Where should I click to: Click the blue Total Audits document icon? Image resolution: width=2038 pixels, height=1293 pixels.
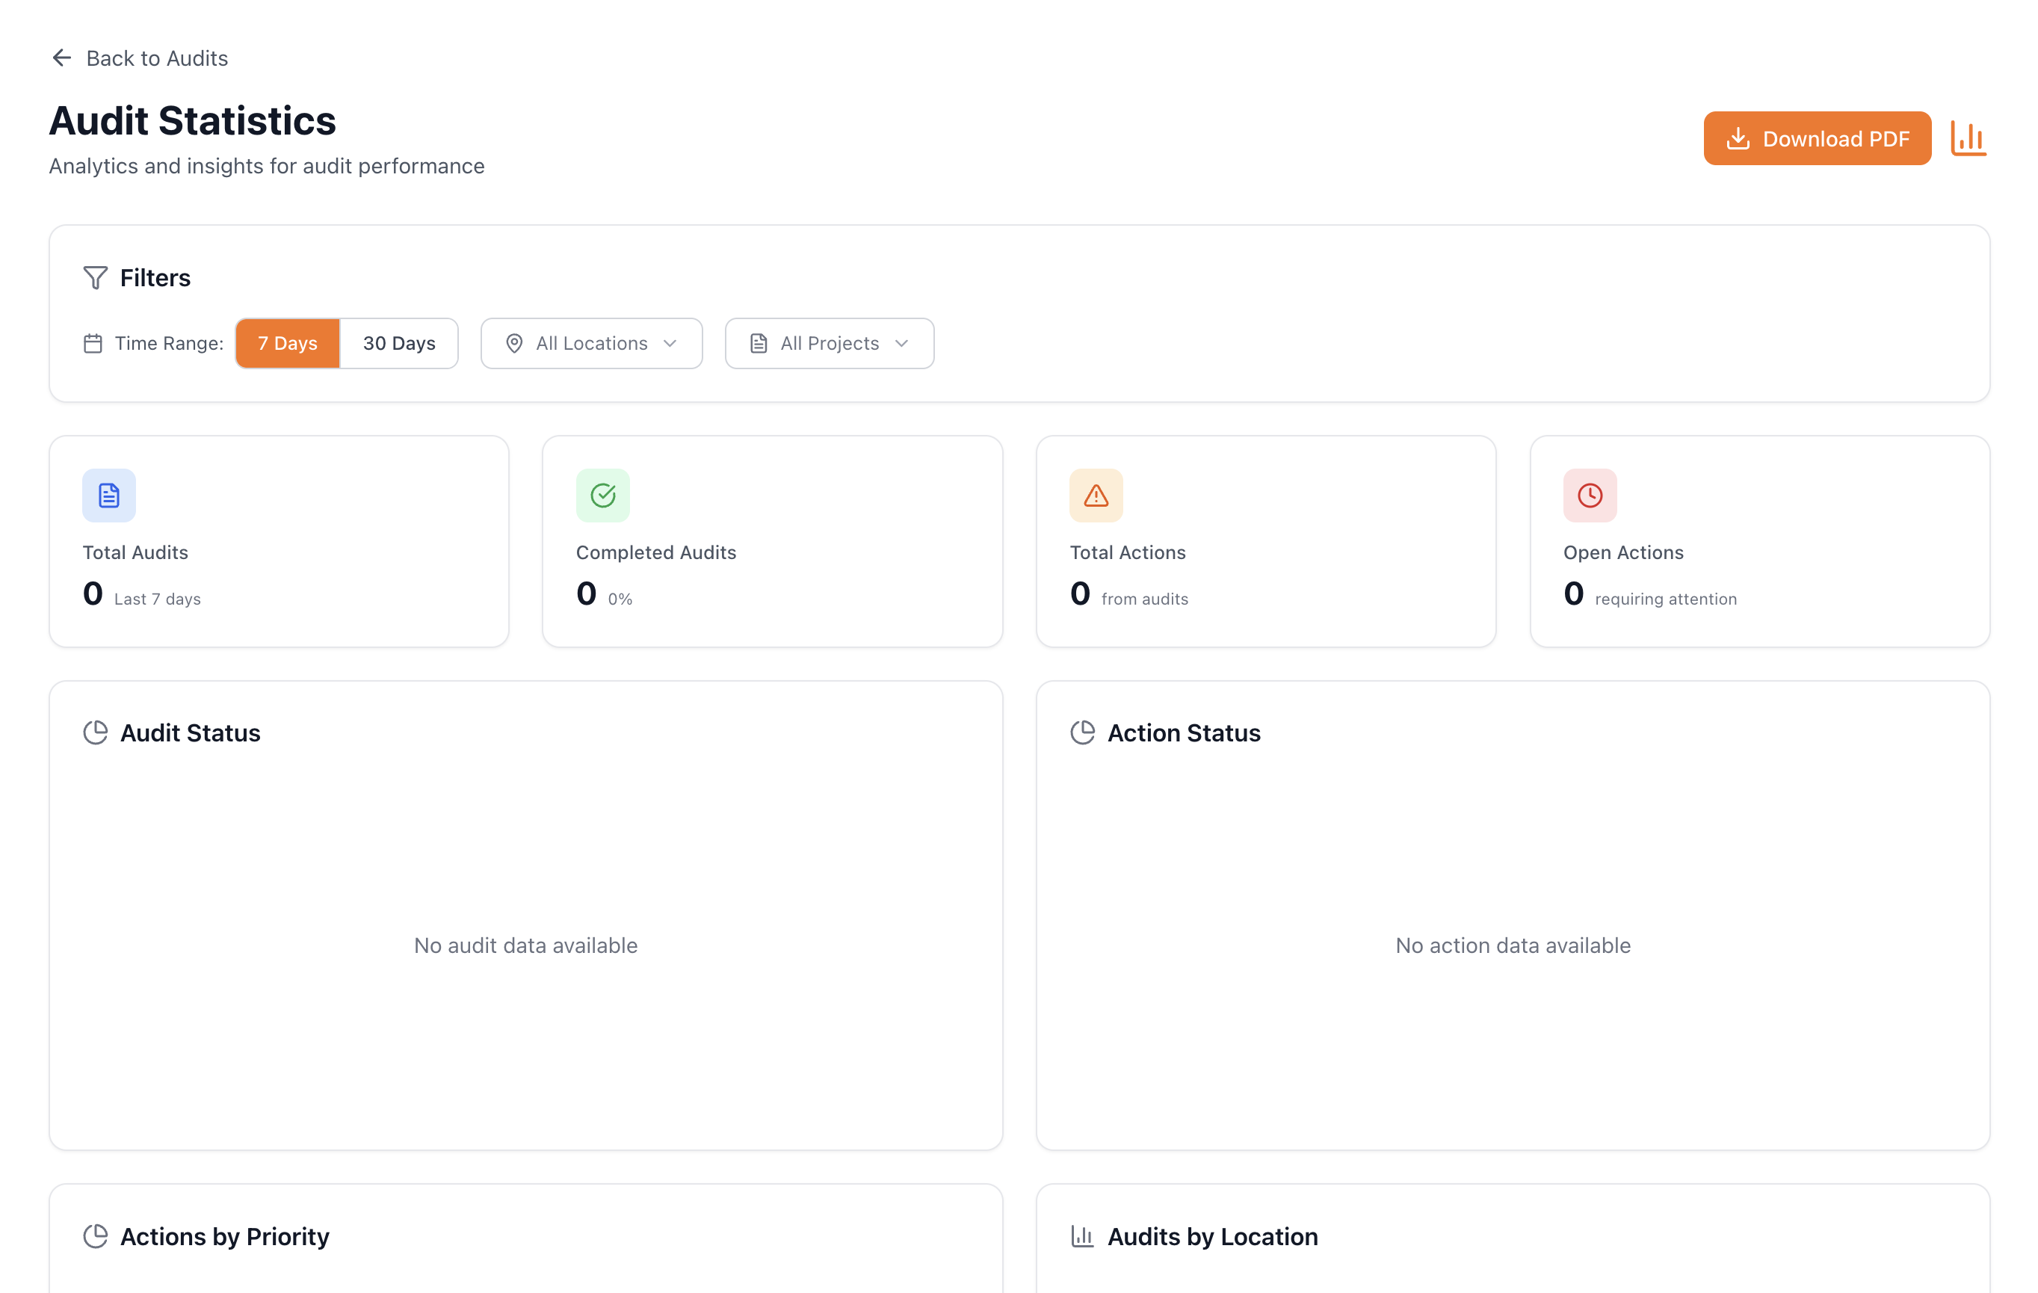pos(109,495)
